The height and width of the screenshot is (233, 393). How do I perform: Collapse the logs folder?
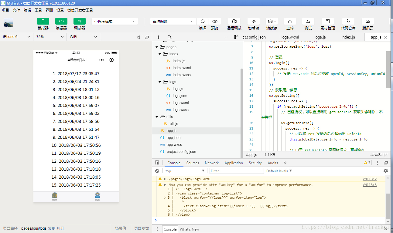(160, 82)
